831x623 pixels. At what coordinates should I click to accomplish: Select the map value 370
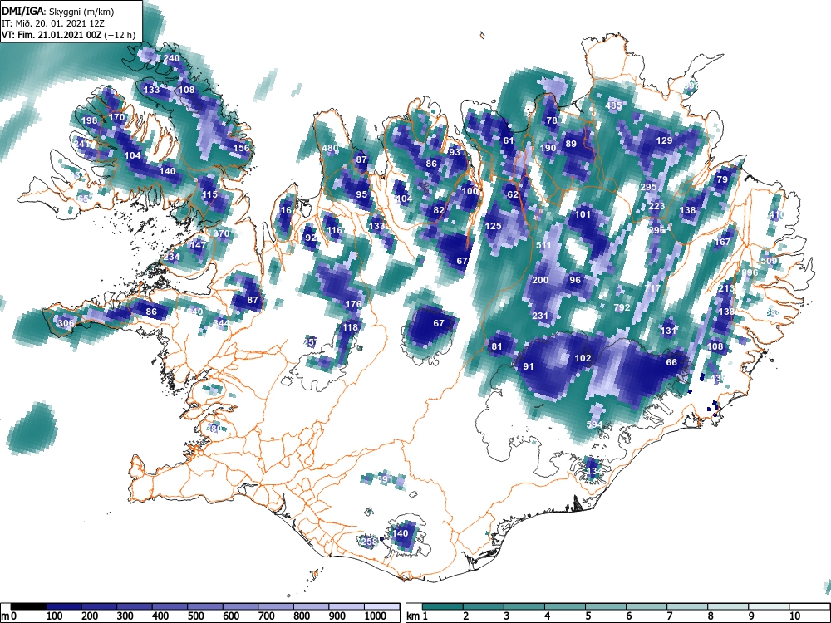222,233
